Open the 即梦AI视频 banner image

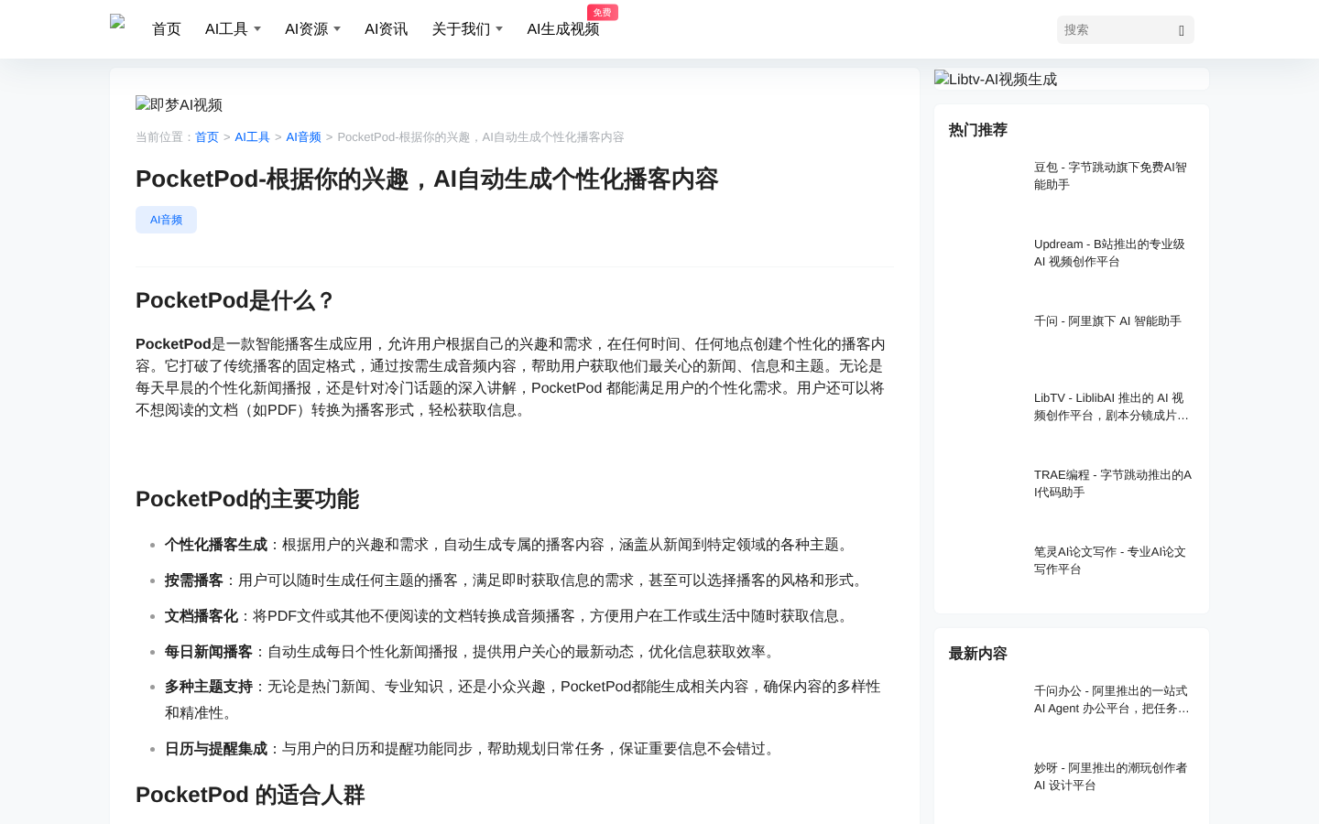click(180, 105)
